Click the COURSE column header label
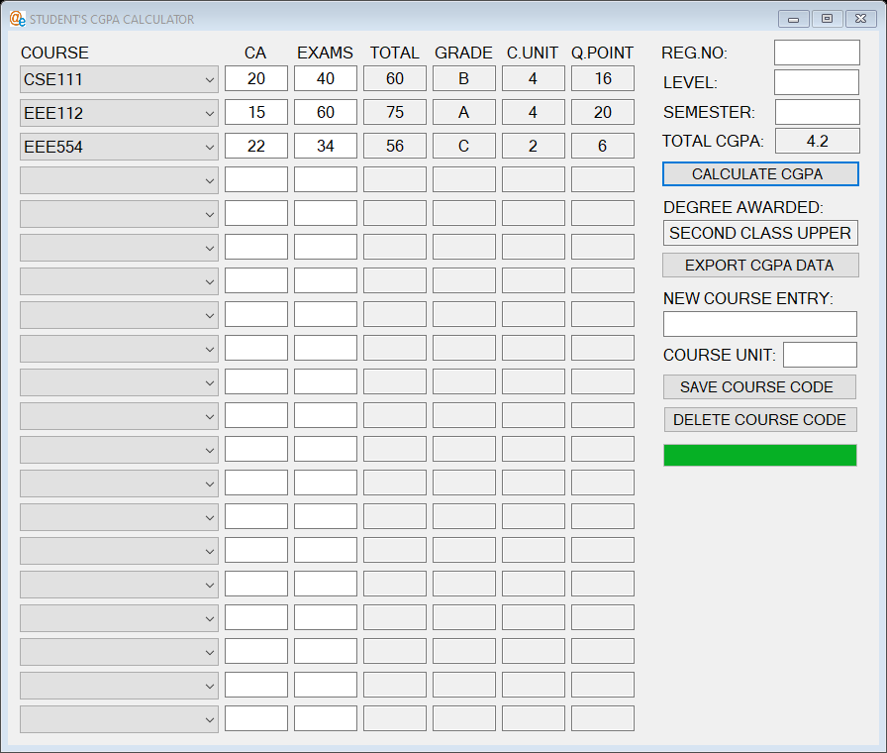This screenshot has height=753, width=887. (x=54, y=53)
